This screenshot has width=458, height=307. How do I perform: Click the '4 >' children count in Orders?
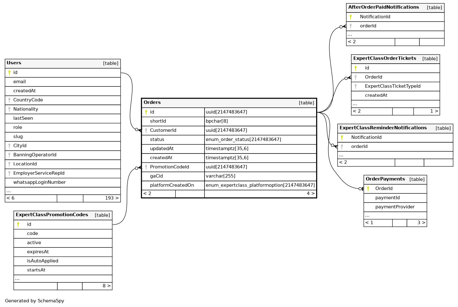click(x=311, y=194)
